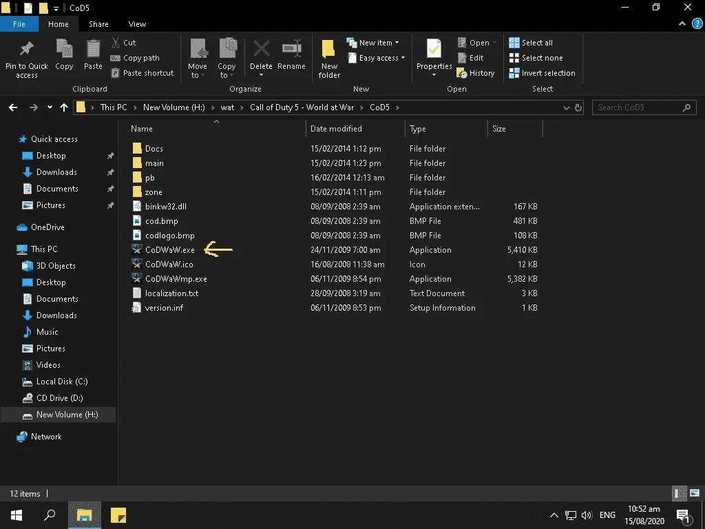The image size is (705, 529).
Task: Open recent locations dropdown arrow
Action: pos(50,107)
